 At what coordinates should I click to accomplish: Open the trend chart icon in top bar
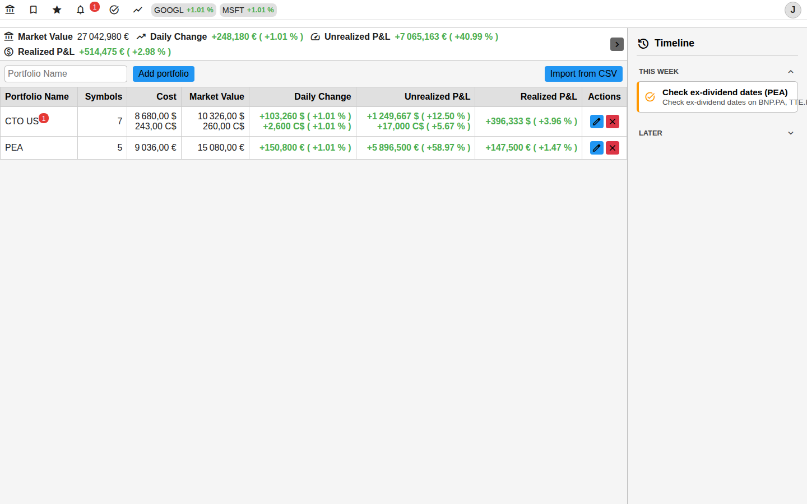(x=138, y=10)
